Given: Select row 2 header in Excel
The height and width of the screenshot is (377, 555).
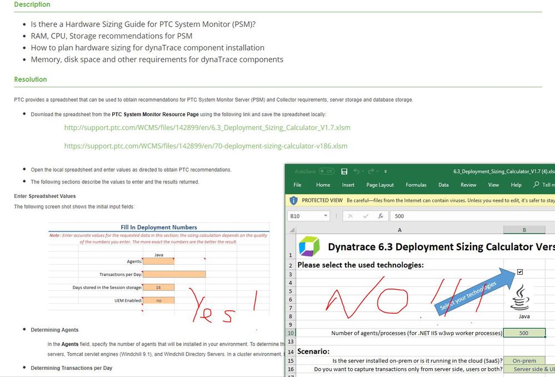Looking at the screenshot, I should click(x=291, y=265).
